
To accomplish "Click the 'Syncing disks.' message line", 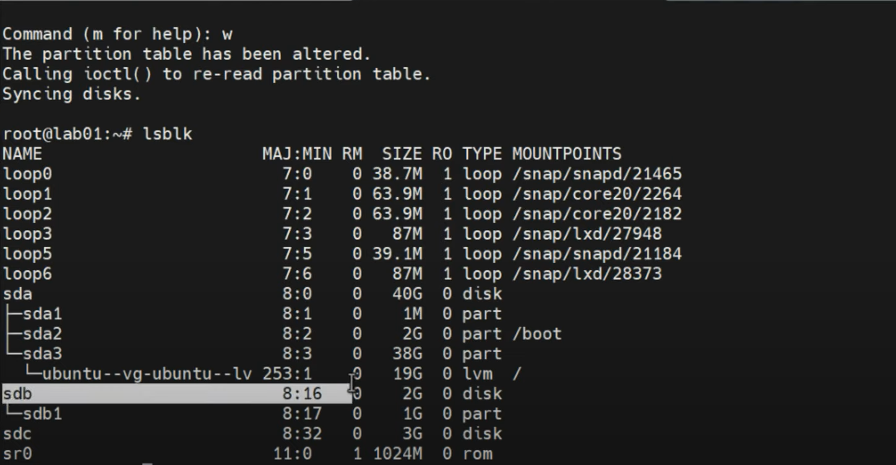I will click(68, 94).
